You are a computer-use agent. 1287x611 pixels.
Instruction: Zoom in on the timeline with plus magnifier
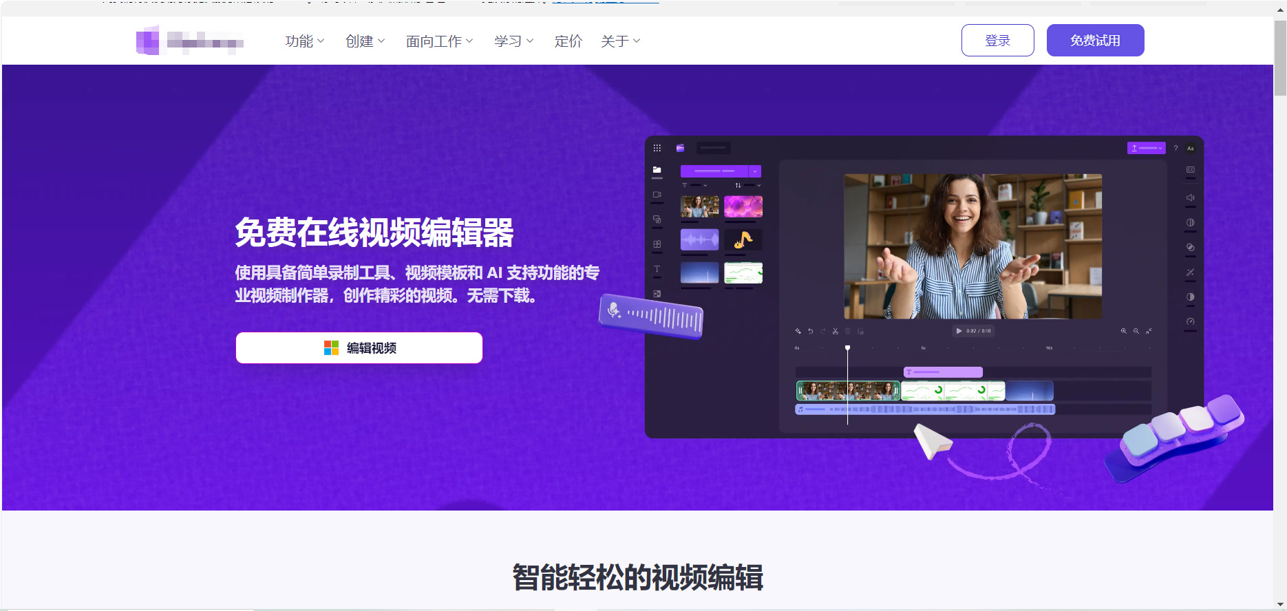click(x=1124, y=331)
